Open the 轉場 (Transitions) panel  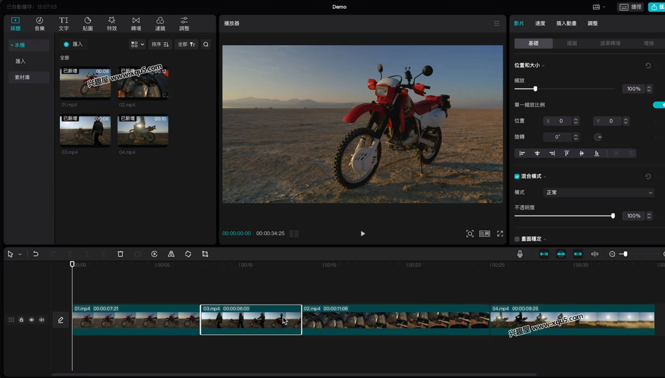[x=136, y=24]
